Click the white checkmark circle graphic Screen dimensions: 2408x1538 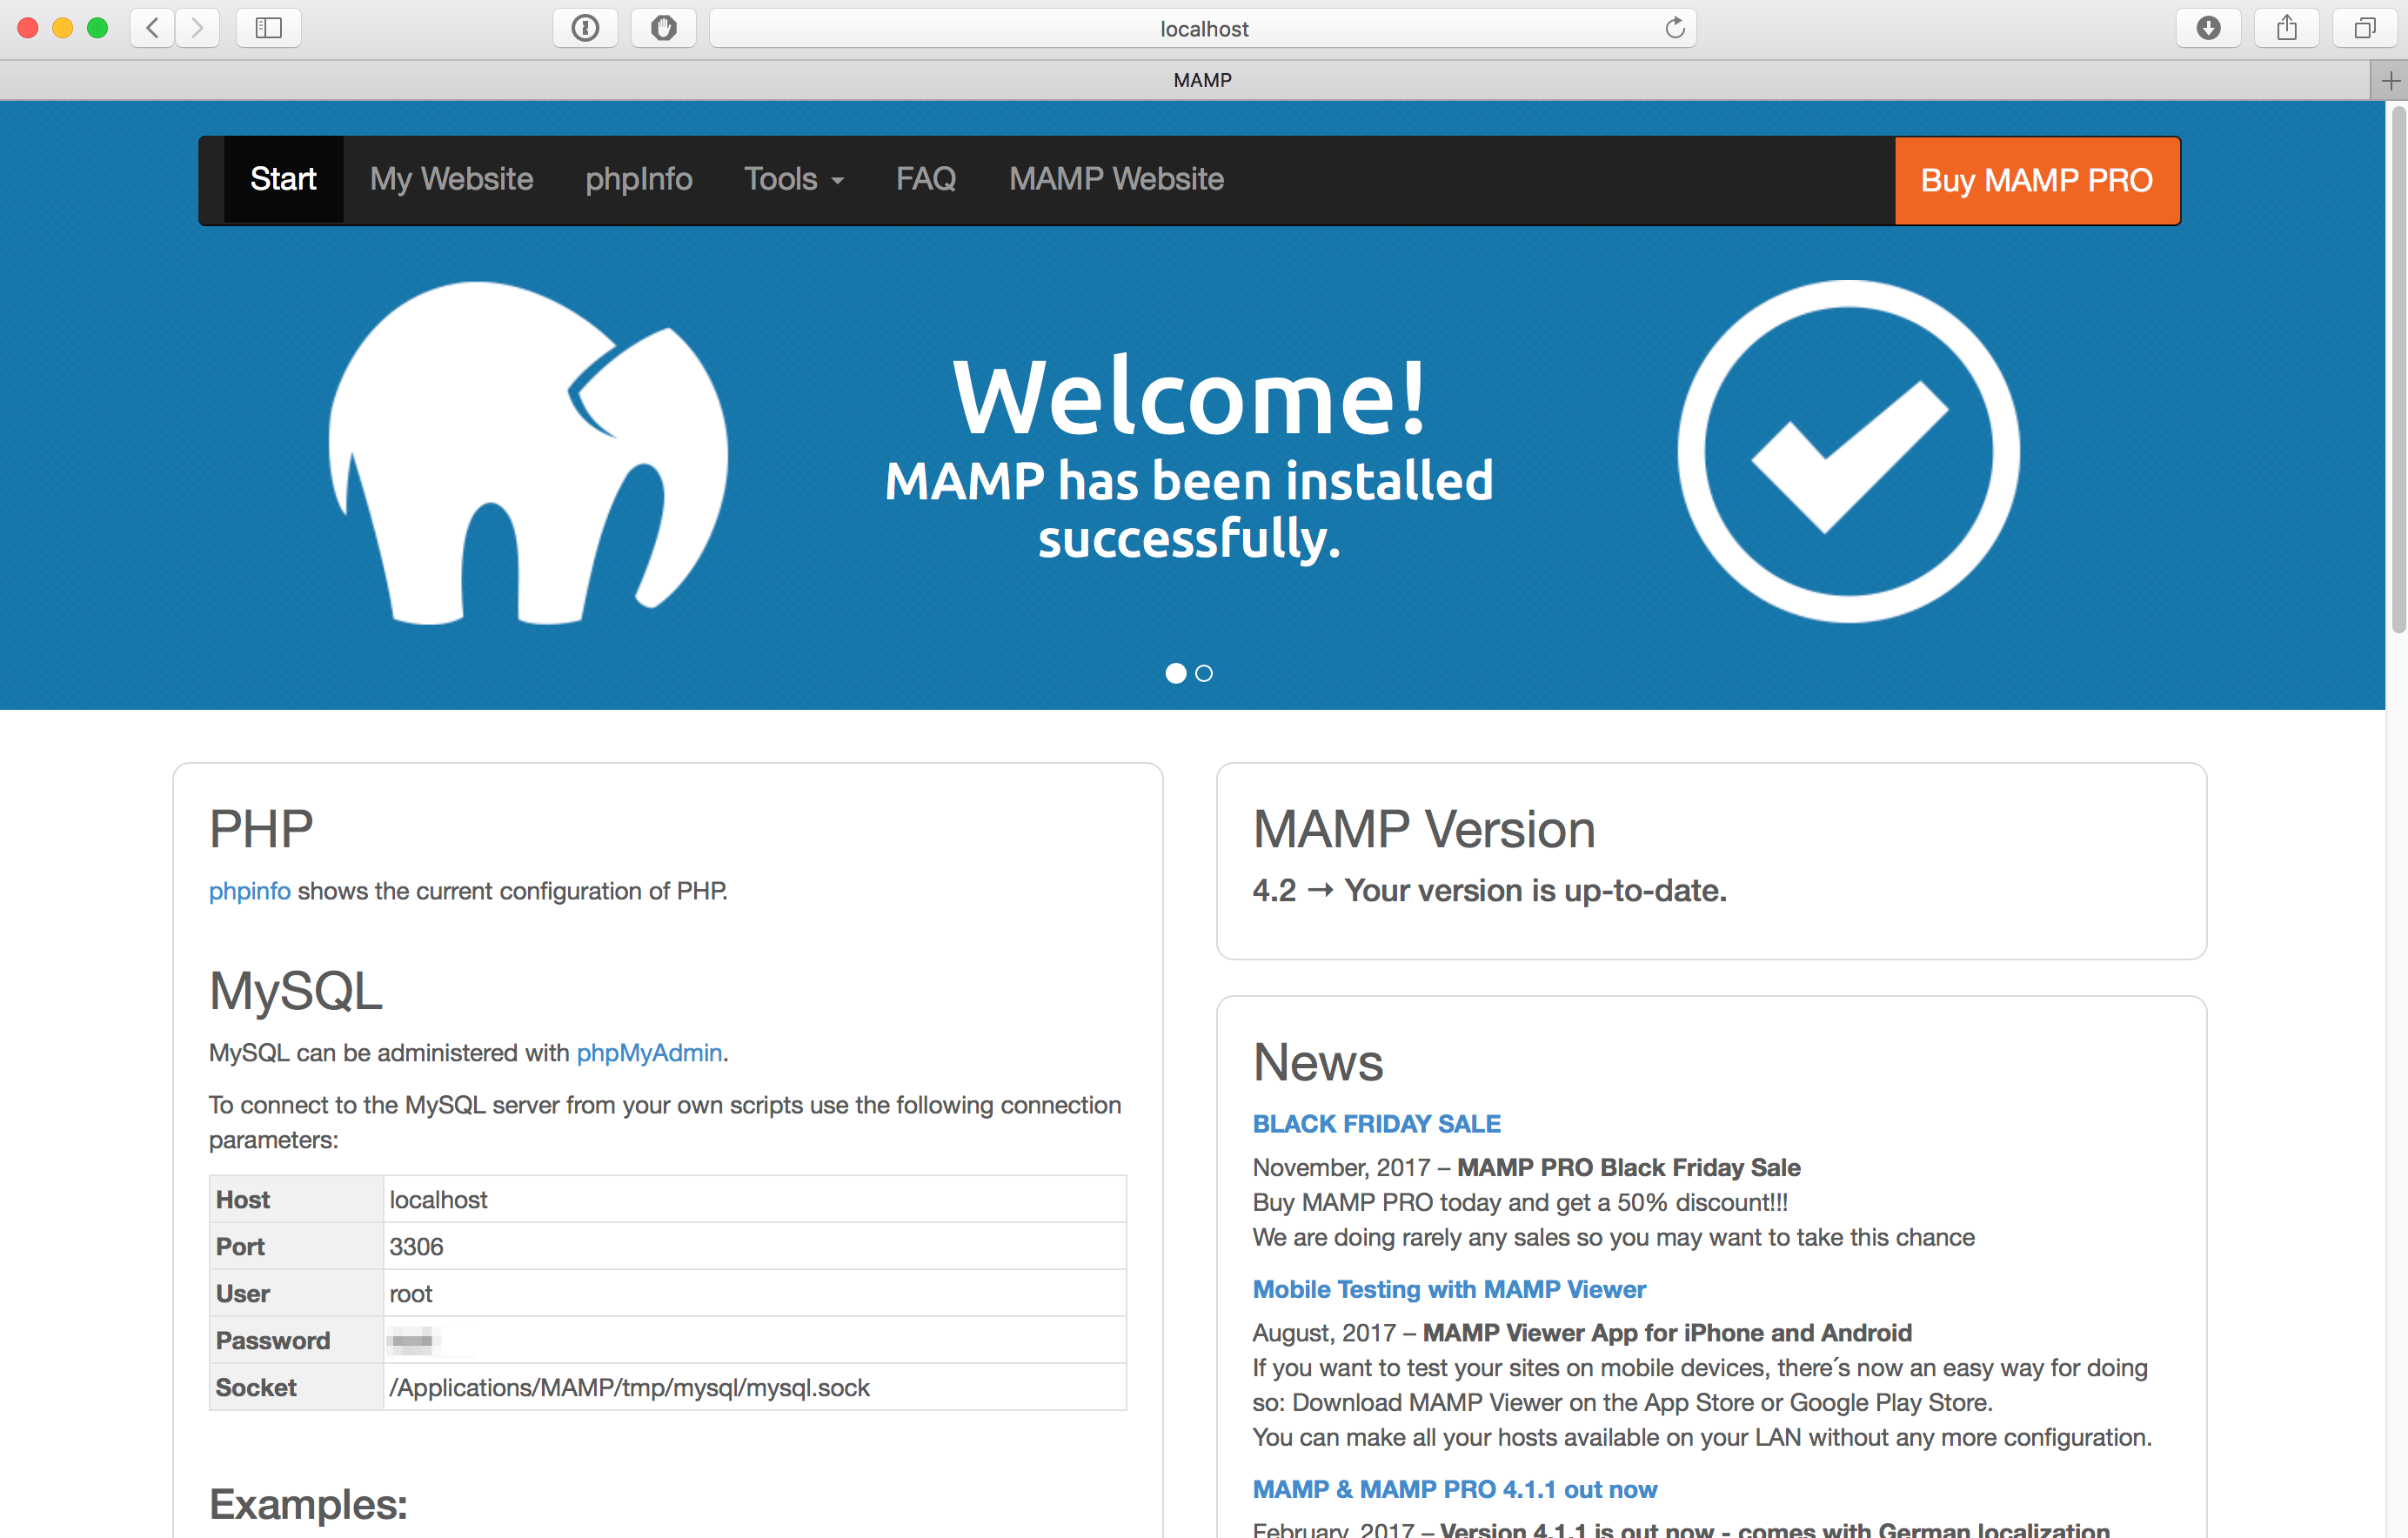click(1849, 451)
